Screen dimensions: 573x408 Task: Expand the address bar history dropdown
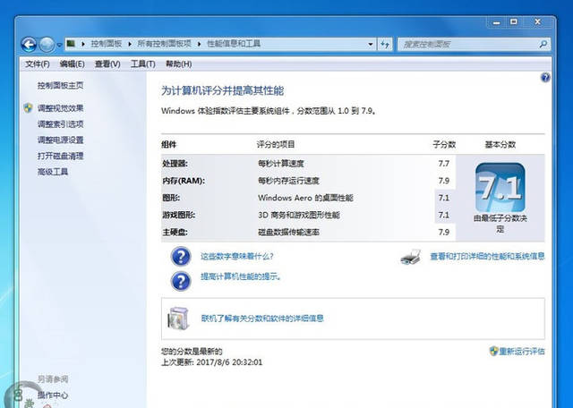click(x=371, y=44)
